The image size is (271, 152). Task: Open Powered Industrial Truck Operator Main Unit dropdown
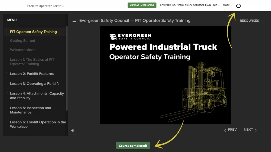[x=189, y=5]
